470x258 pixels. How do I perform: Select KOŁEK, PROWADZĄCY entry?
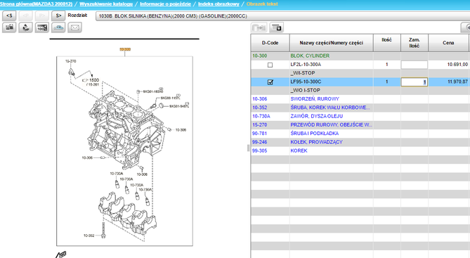click(x=317, y=142)
